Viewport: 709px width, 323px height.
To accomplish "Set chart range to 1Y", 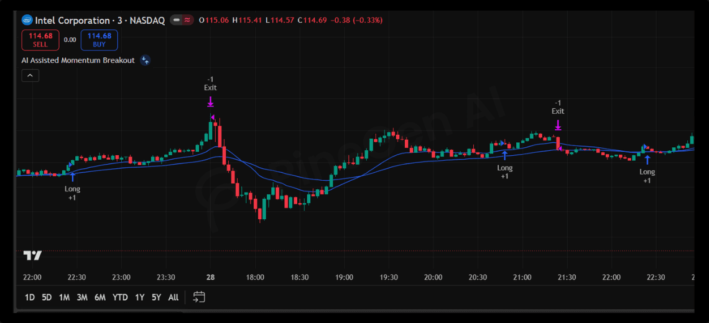I will [140, 298].
